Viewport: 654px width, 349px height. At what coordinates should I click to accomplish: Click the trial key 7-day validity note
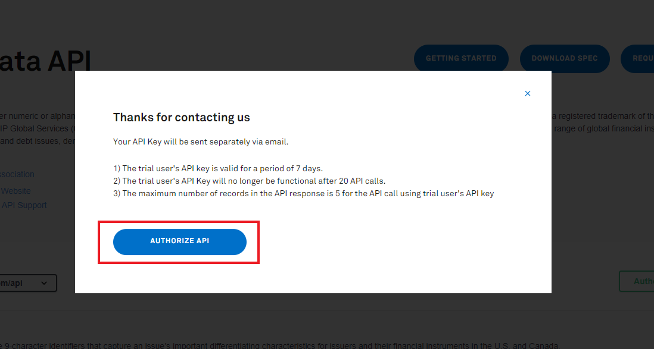220,168
